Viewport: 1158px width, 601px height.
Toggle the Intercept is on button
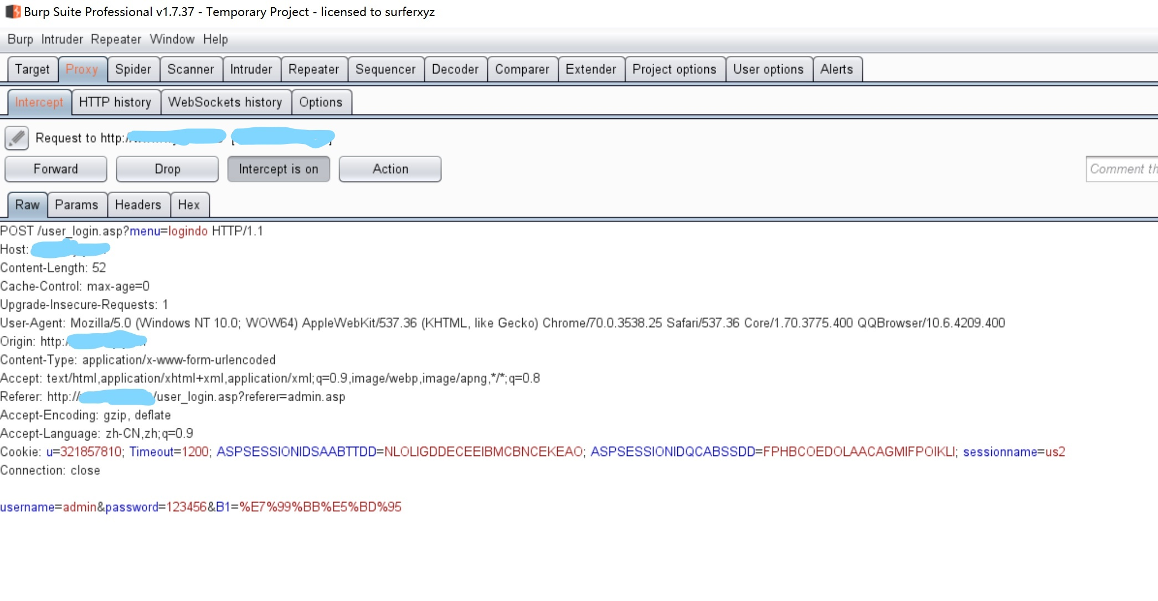coord(279,169)
